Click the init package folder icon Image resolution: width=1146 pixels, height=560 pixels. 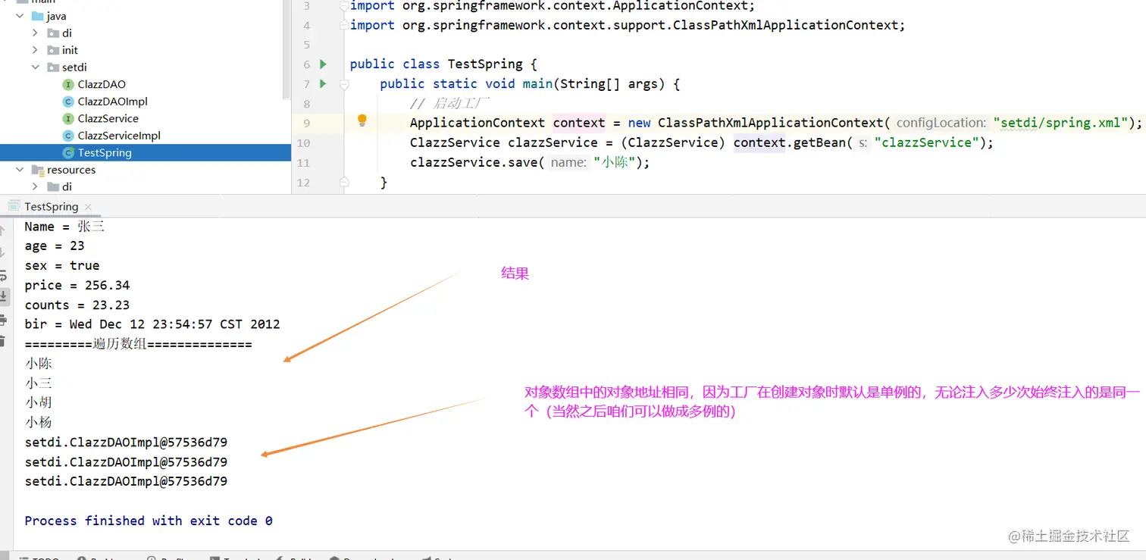pos(53,50)
